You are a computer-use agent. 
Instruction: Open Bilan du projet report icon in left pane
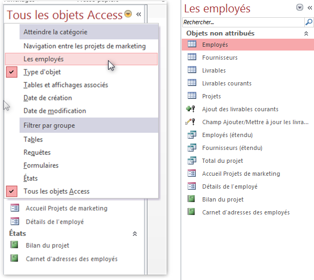coord(14,245)
